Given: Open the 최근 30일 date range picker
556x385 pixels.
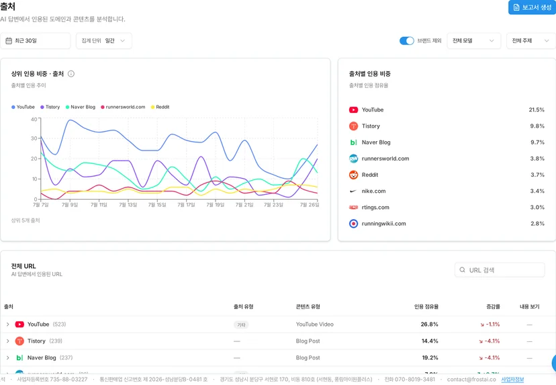Looking at the screenshot, I should click(35, 41).
